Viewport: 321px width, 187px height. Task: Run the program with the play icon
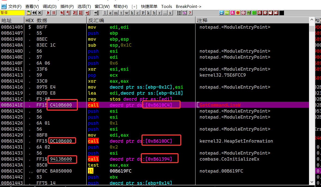48,13
